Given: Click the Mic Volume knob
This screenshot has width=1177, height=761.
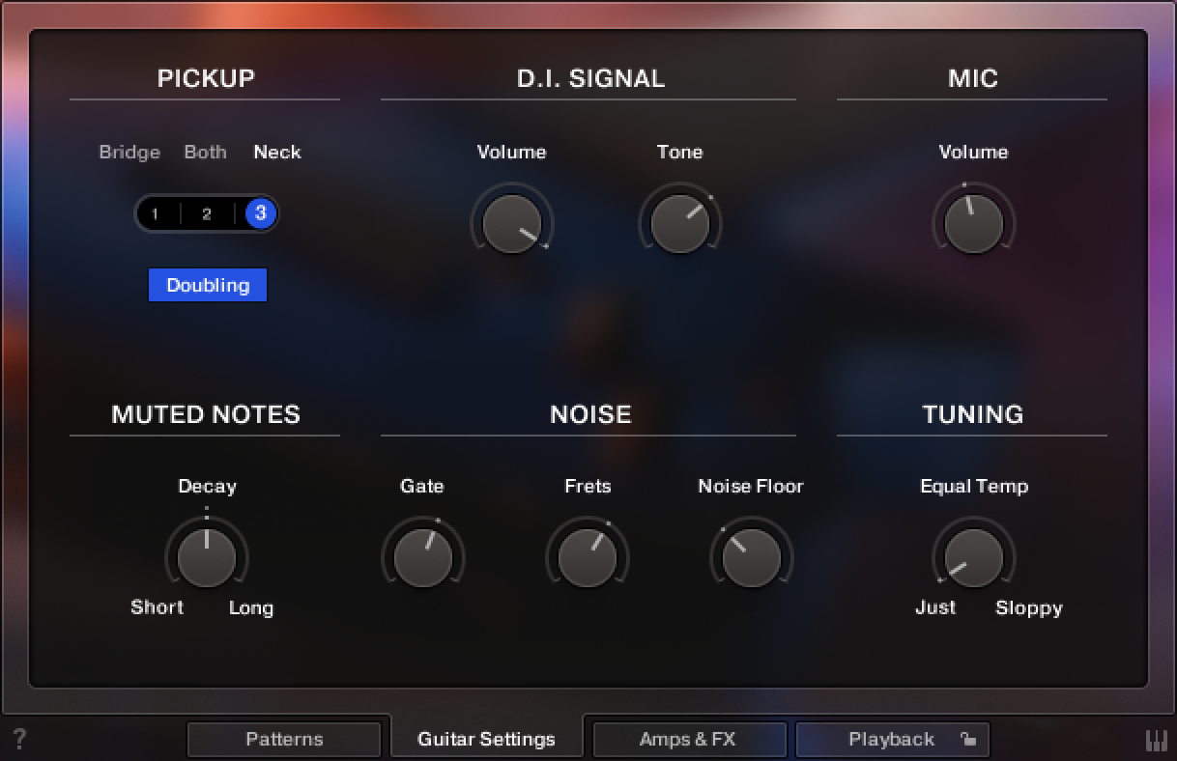Looking at the screenshot, I should point(973,222).
